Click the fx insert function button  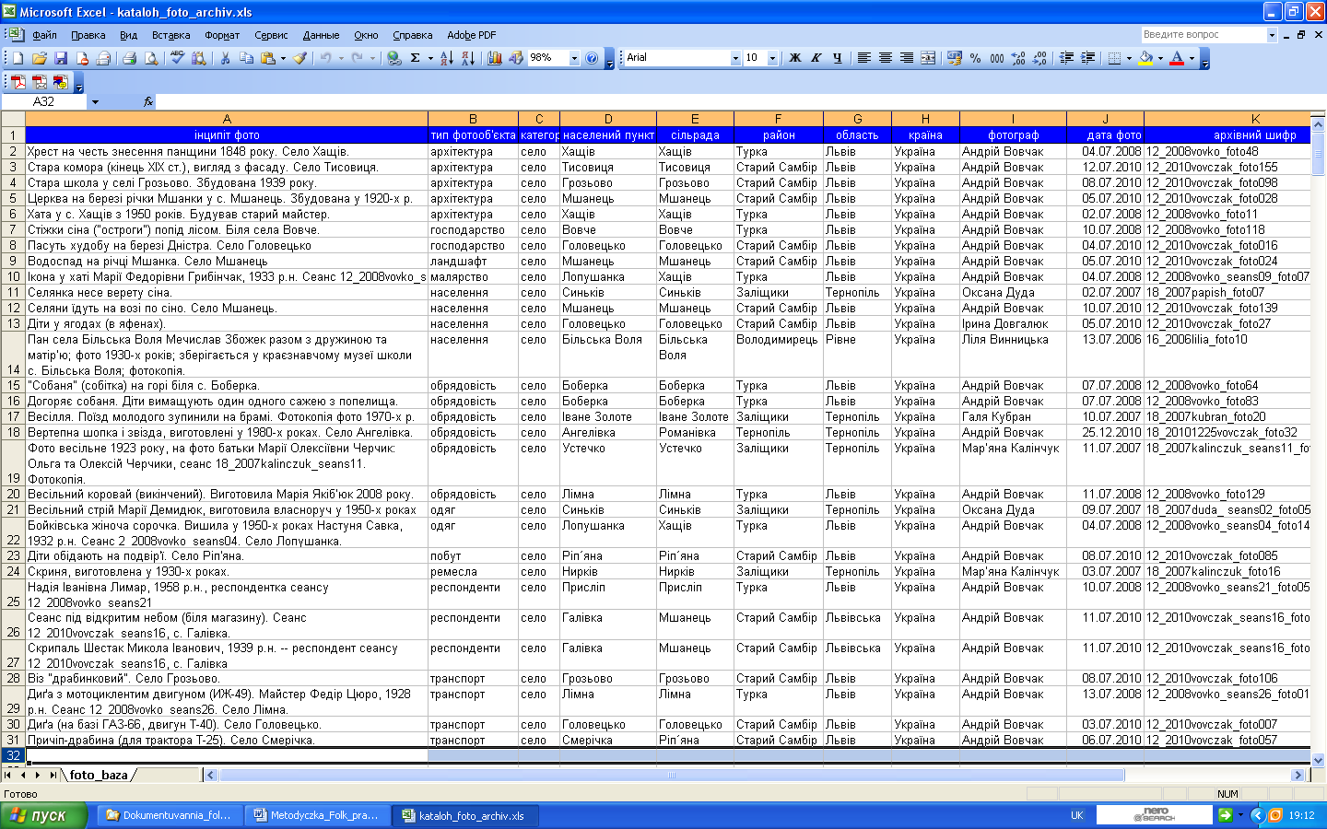[x=147, y=102]
